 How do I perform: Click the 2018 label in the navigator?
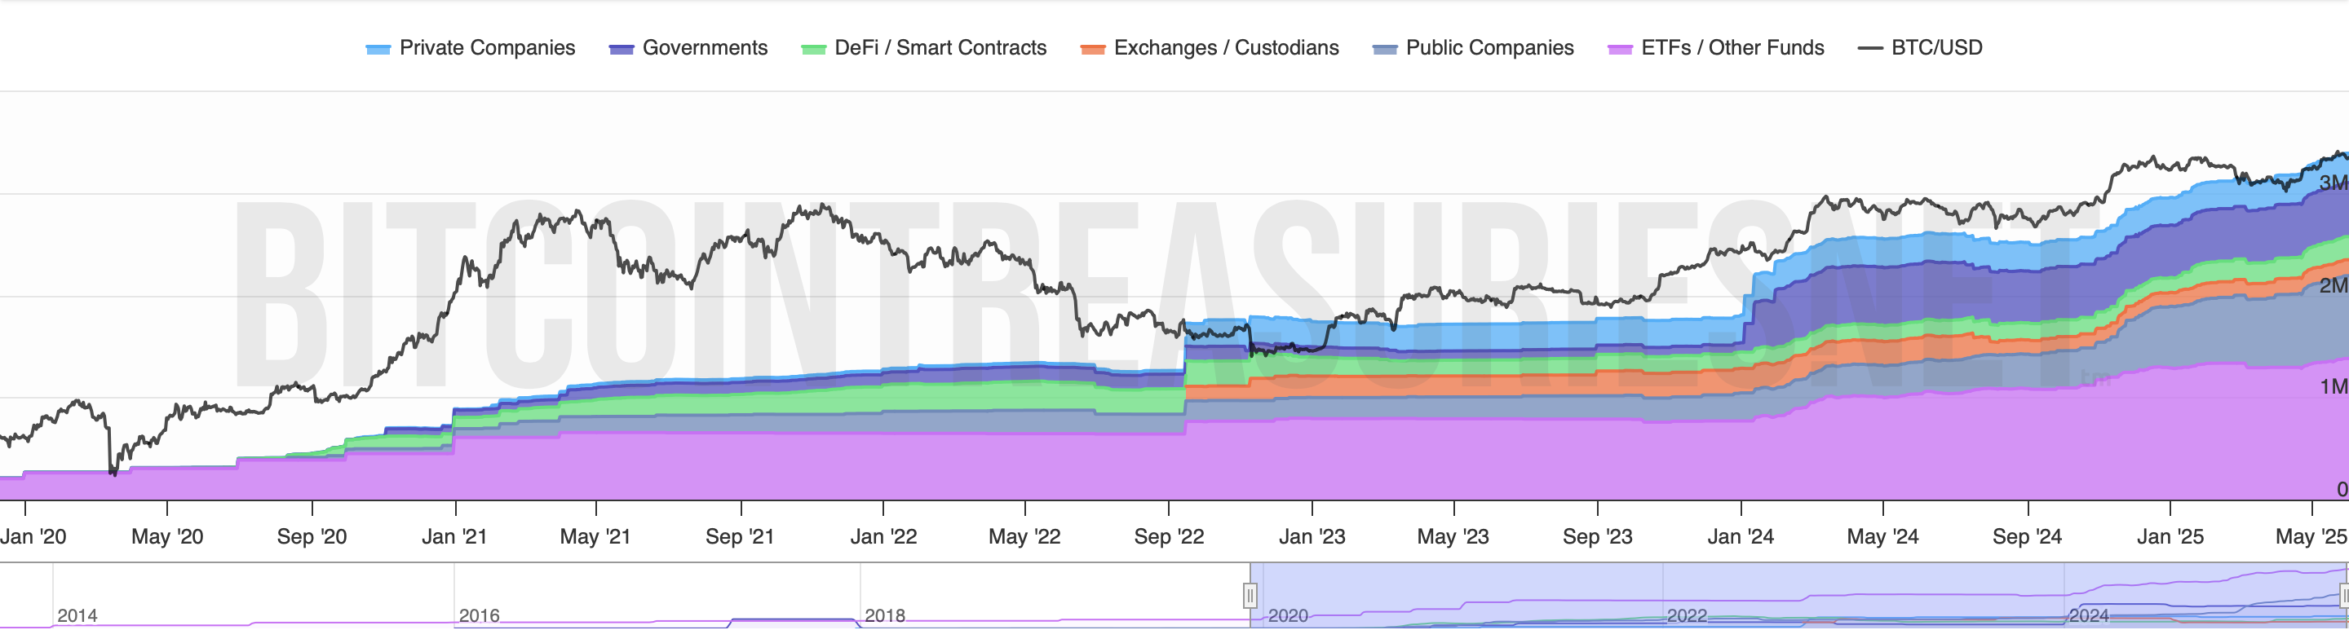[884, 615]
